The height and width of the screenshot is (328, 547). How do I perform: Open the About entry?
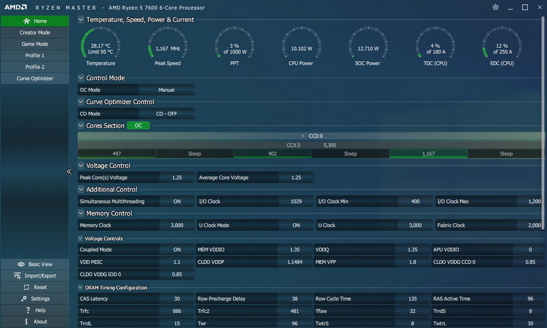coord(35,322)
